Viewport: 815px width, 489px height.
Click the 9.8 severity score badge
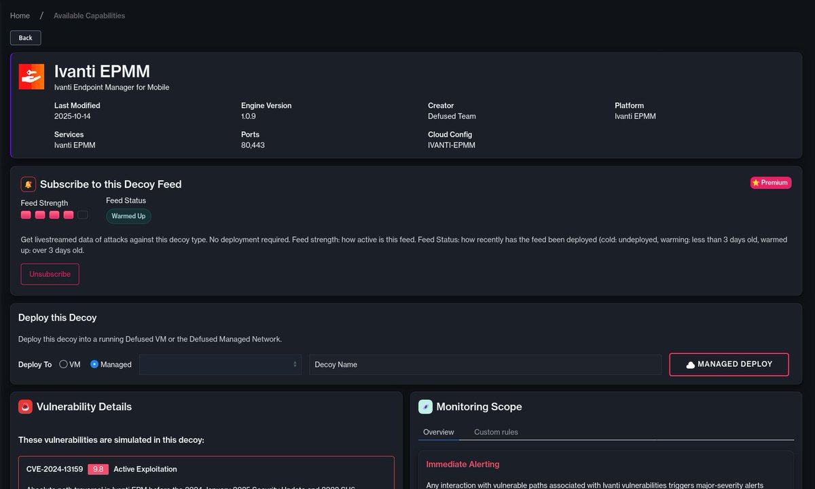(98, 469)
